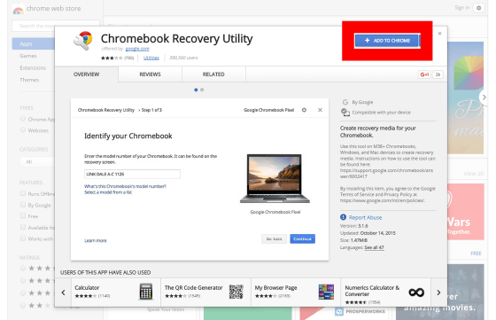Select Games in the sidebar
The image size is (496, 320).
[28, 56]
